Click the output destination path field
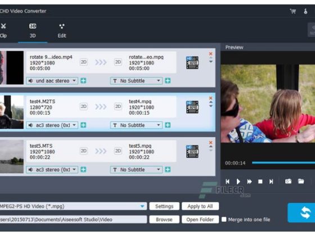315x236 pixels. coord(73,219)
